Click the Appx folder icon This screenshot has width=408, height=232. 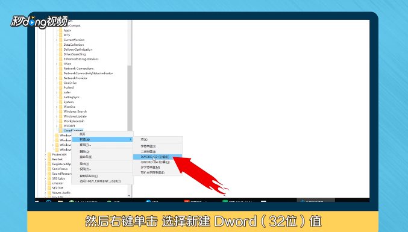click(61, 30)
